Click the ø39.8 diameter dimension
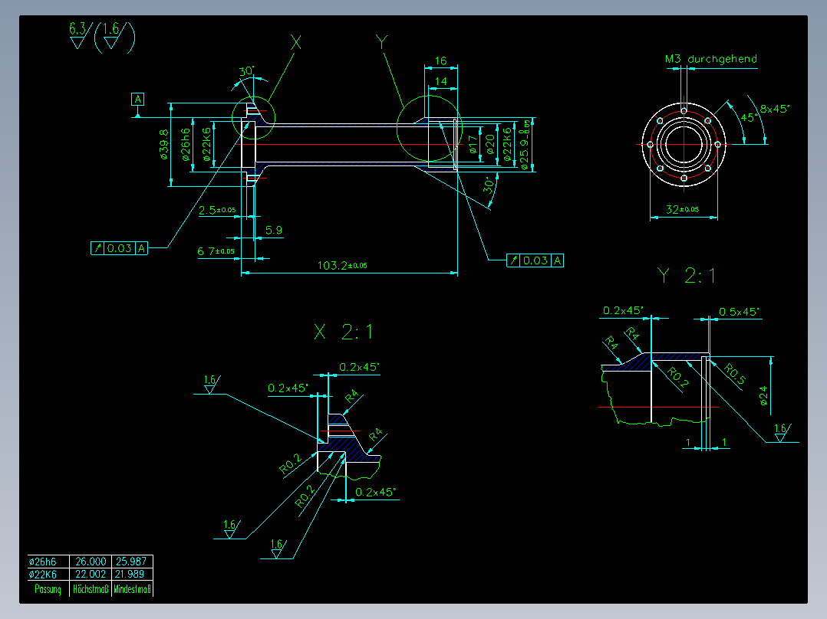 tap(163, 144)
